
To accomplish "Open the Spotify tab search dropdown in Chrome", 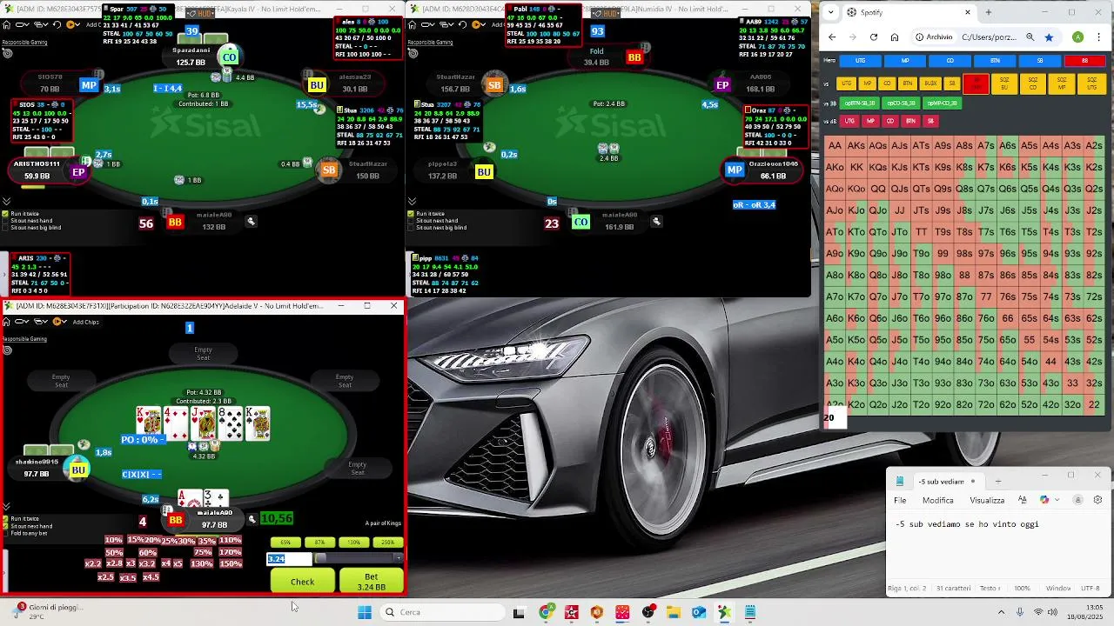I will pos(831,12).
